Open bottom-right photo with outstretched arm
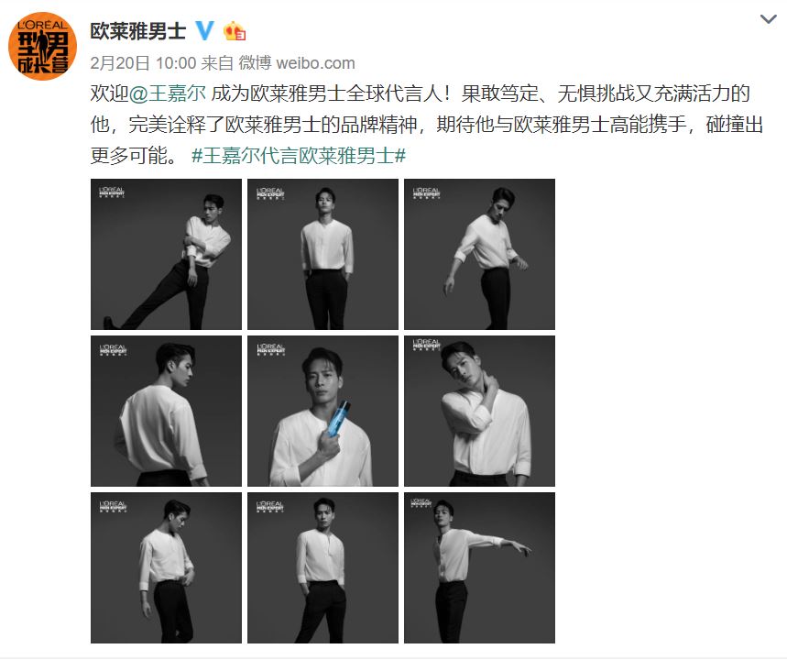This screenshot has height=660, width=787. 479,567
